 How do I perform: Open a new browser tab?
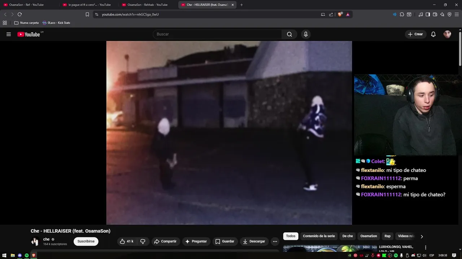(x=241, y=5)
